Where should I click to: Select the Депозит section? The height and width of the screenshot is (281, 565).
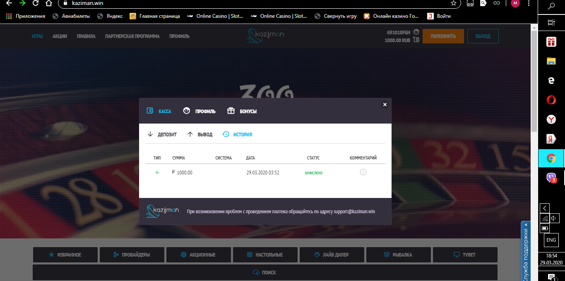click(162, 134)
